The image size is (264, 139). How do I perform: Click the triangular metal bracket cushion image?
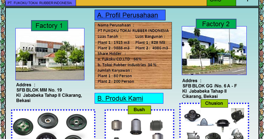(205, 122)
